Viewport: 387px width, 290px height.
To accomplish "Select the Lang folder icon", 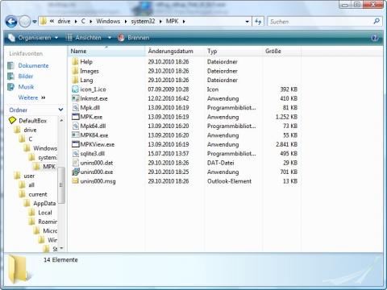I will (x=75, y=80).
